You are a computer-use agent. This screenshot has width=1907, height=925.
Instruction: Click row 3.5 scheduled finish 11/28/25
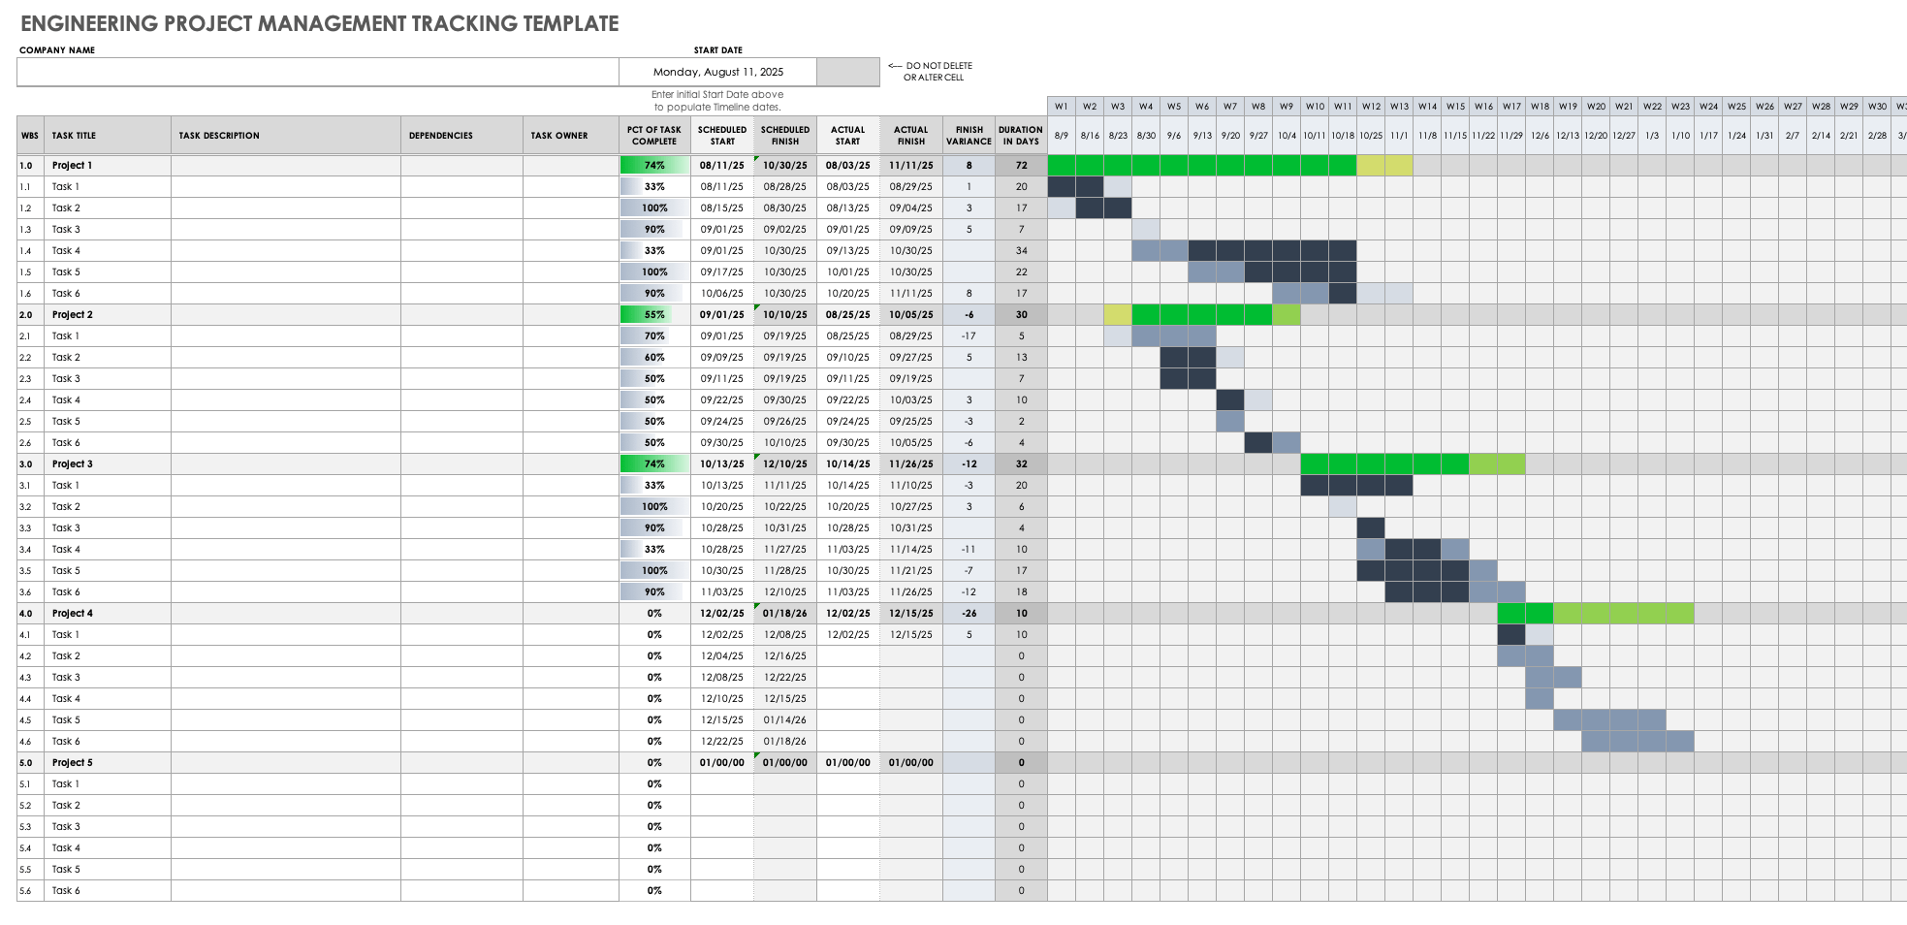785,570
